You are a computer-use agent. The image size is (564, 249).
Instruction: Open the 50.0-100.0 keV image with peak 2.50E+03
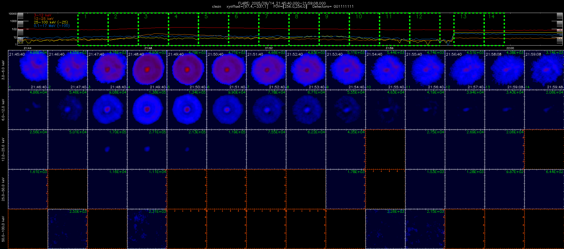(68, 229)
